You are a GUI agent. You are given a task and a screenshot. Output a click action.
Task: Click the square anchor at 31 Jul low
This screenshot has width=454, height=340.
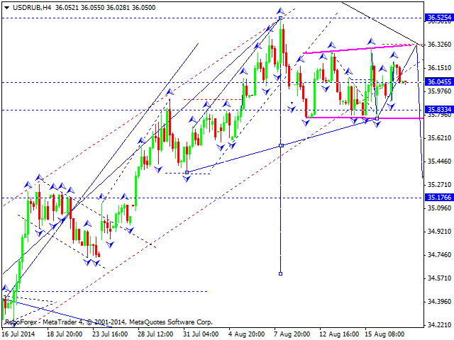click(187, 172)
